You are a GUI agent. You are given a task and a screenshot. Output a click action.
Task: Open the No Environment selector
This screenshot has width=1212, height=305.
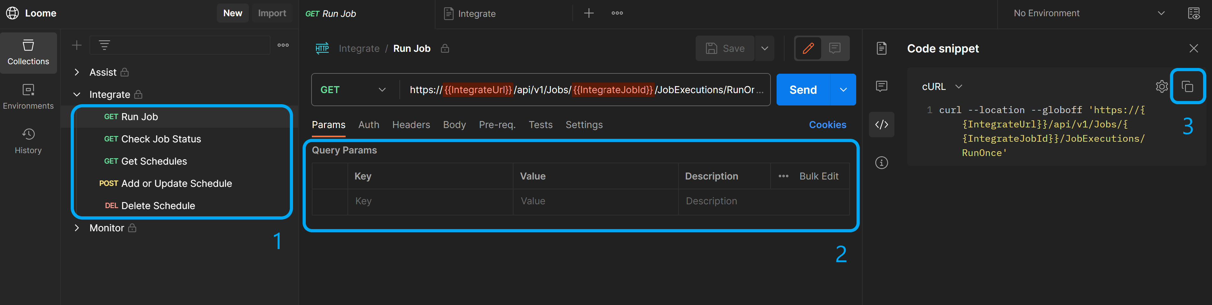[1089, 13]
